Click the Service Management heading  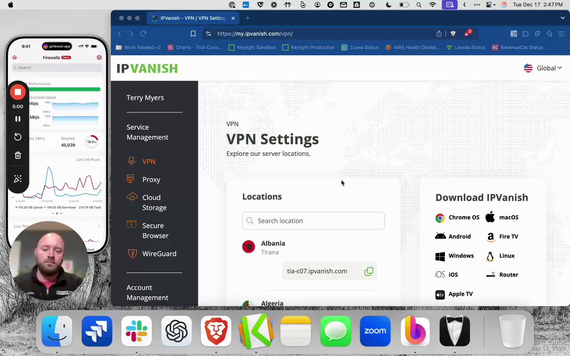147,132
